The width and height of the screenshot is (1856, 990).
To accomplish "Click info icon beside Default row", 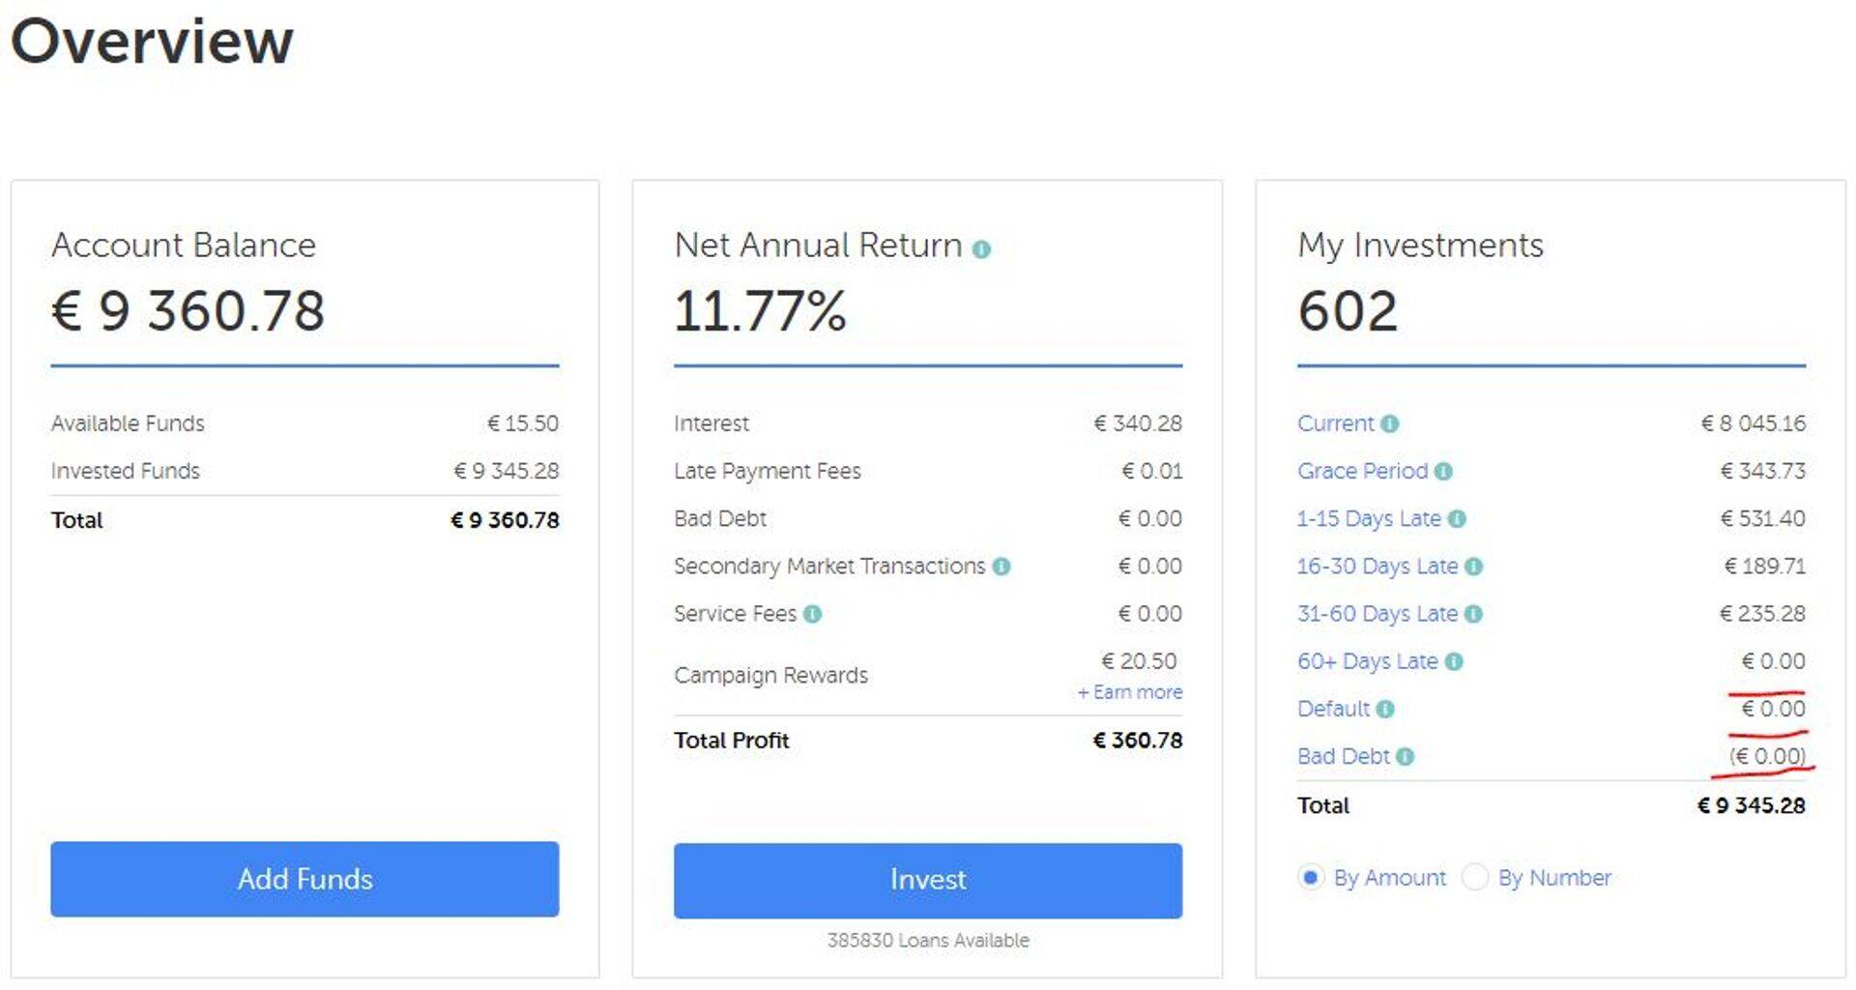I will point(1385,709).
